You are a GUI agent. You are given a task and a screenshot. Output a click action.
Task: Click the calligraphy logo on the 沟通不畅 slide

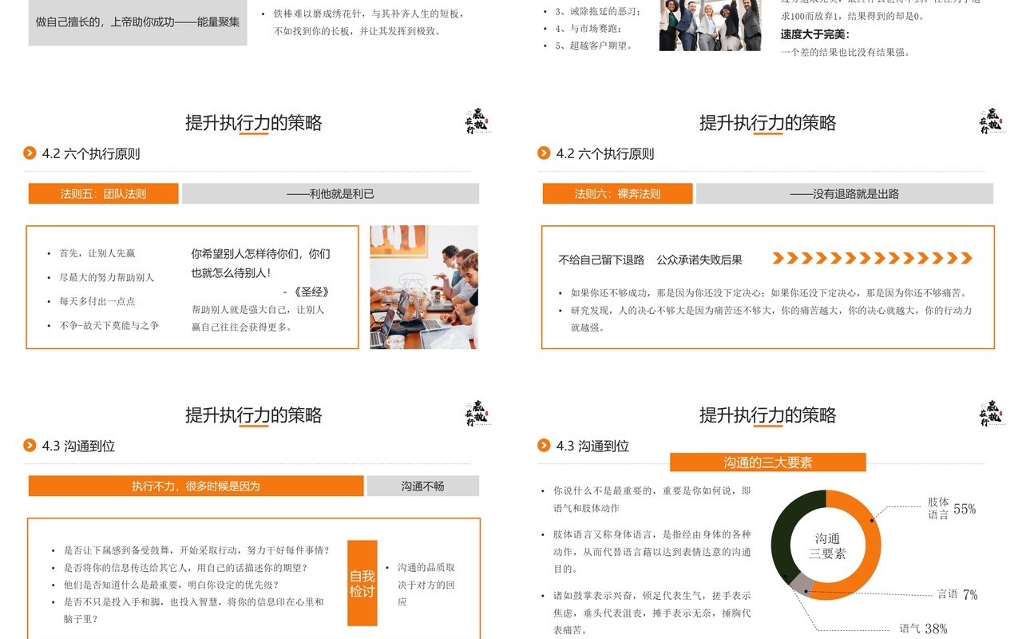pos(476,414)
